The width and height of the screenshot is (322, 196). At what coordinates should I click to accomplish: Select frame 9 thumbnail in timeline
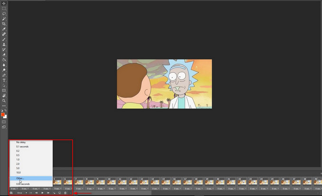click(101, 182)
